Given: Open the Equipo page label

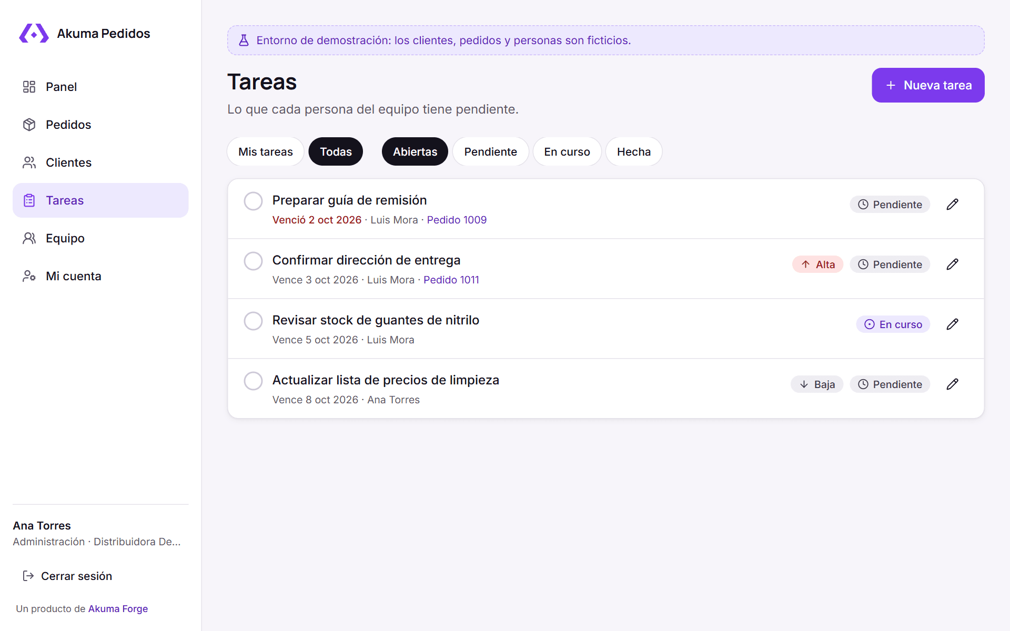Looking at the screenshot, I should 65,238.
